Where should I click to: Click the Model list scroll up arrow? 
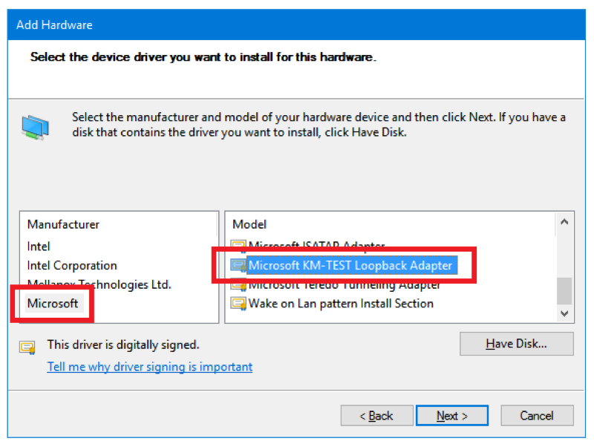pos(564,222)
